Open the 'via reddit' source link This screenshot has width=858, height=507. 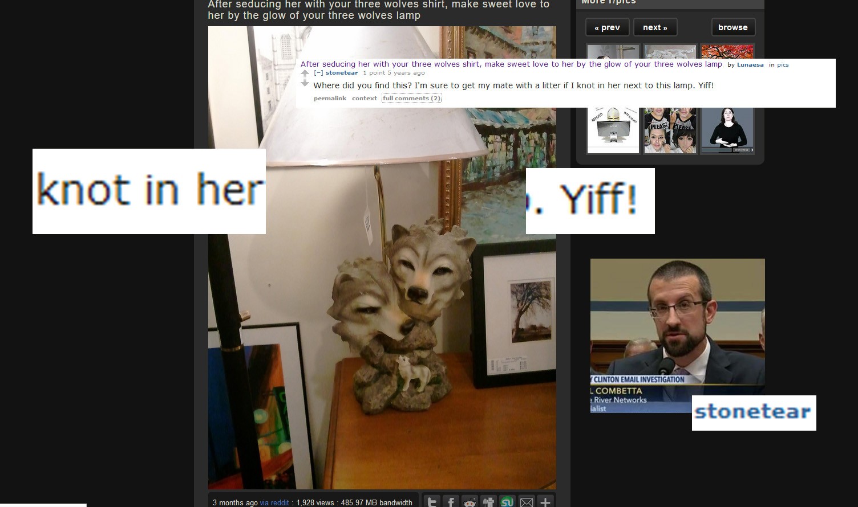tap(274, 502)
